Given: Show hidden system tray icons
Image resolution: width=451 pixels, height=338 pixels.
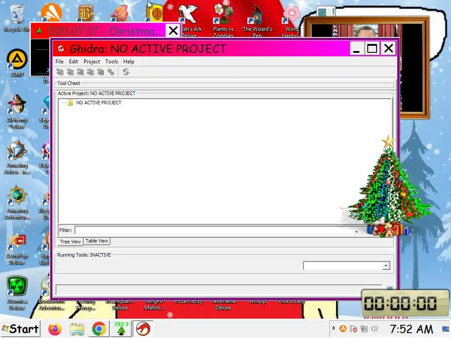Looking at the screenshot, I should pos(333,328).
